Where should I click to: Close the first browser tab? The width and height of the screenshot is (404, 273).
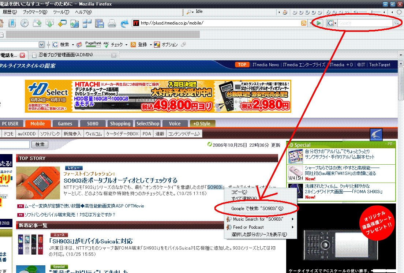pos(22,55)
